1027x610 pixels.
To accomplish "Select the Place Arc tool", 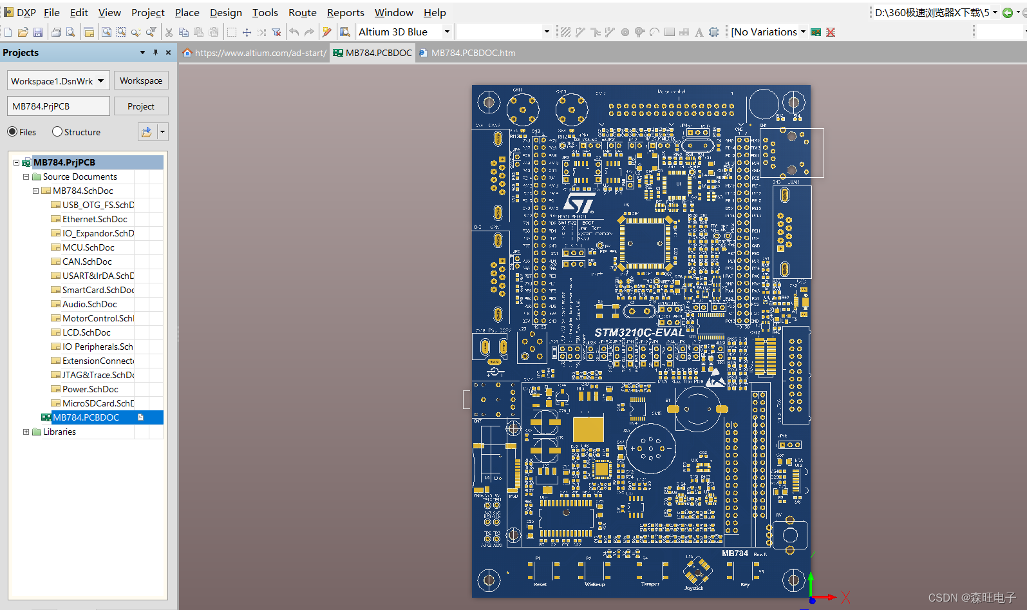I will tap(654, 32).
